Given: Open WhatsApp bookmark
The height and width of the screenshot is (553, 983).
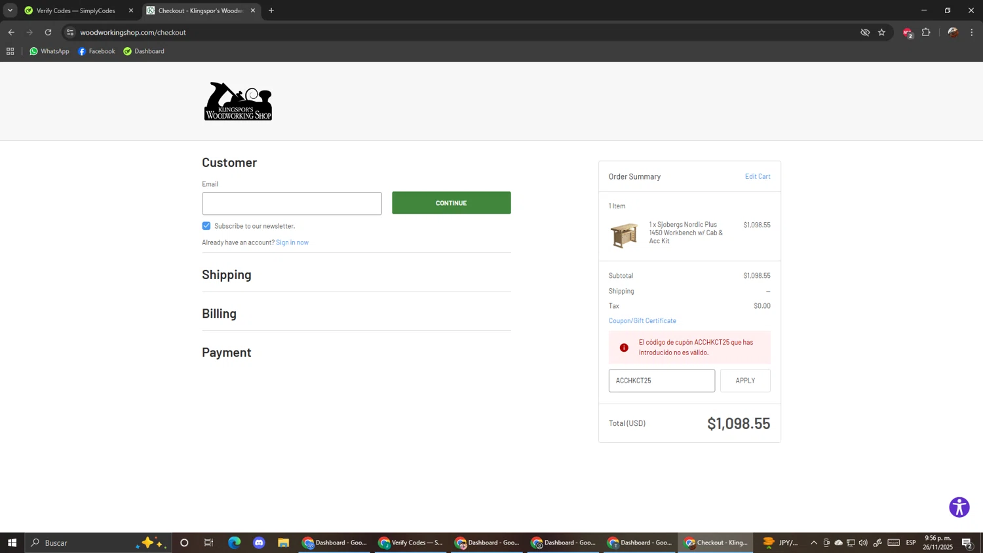Looking at the screenshot, I should click(x=49, y=51).
